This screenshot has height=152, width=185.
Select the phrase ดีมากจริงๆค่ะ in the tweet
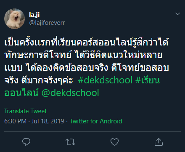click(47, 80)
